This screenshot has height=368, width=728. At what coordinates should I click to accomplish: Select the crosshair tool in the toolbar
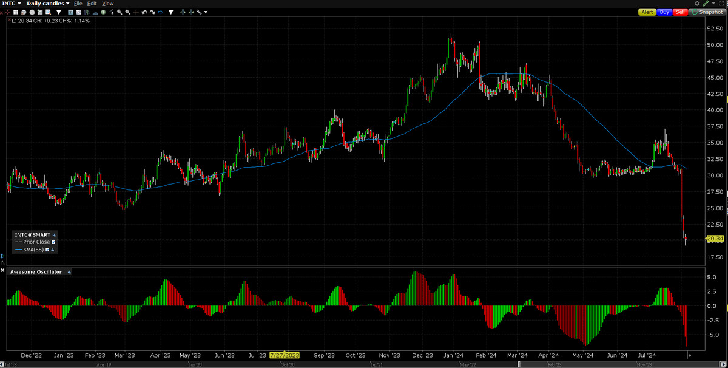pyautogui.click(x=136, y=12)
